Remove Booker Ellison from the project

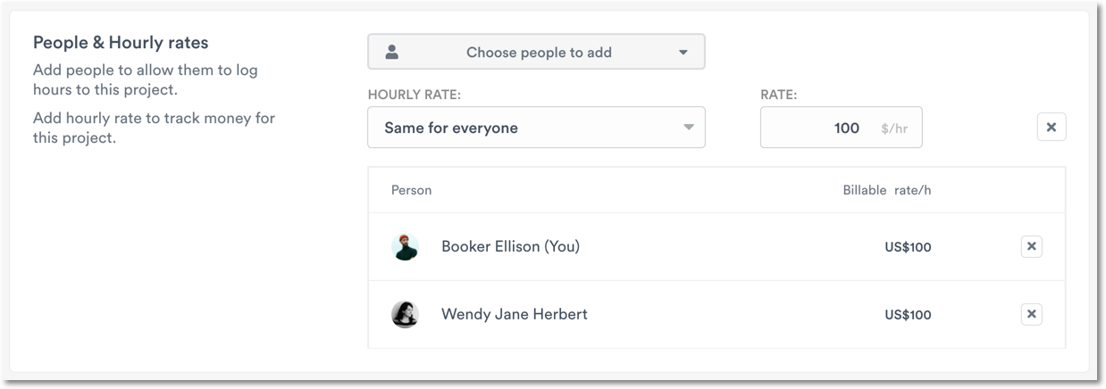click(1031, 246)
